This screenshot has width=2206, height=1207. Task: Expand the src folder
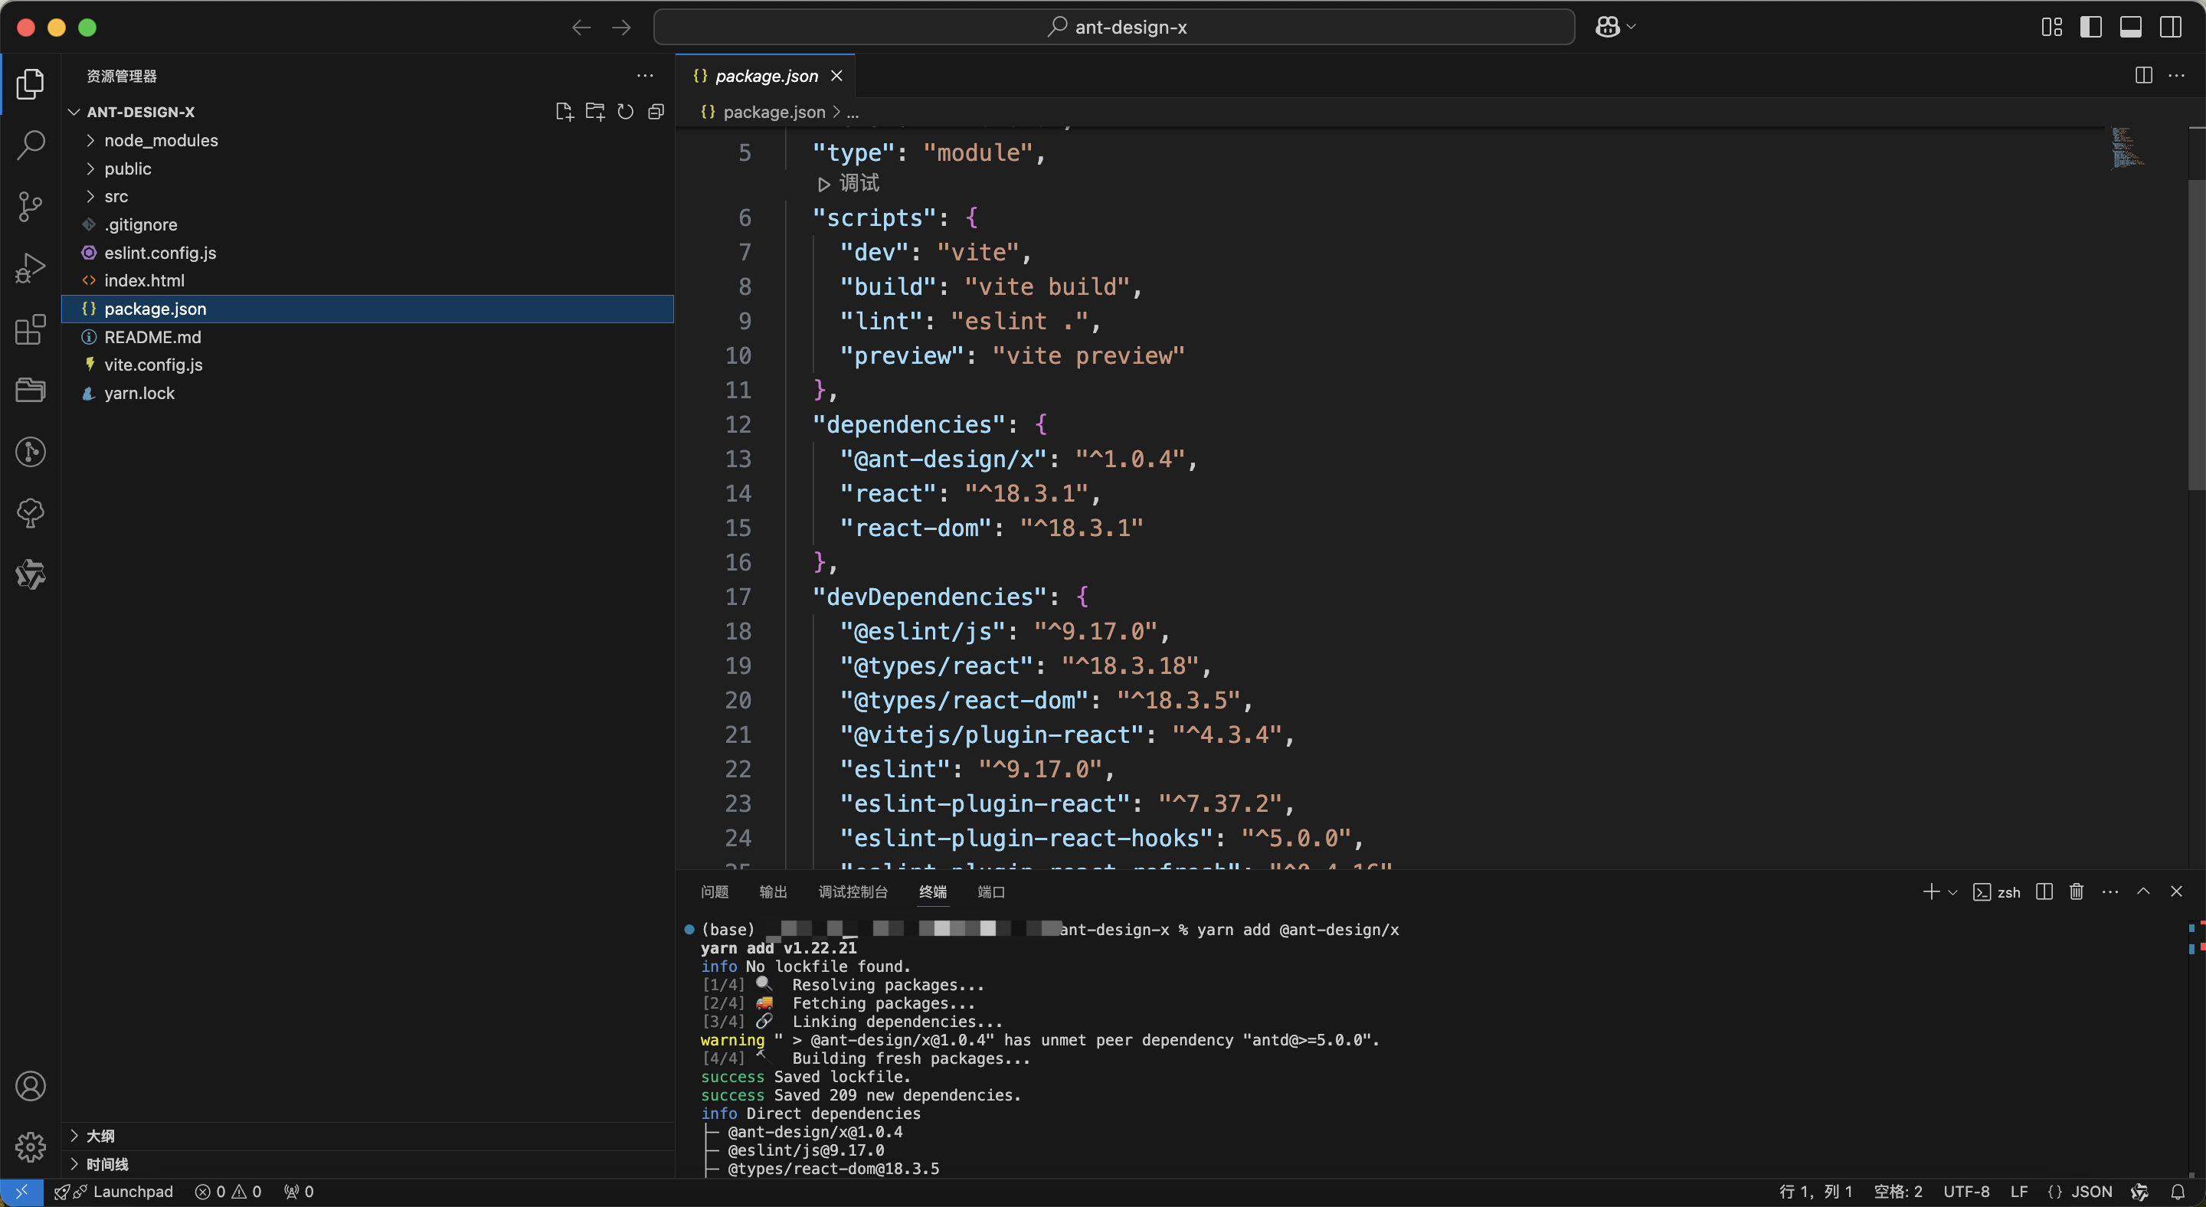click(116, 197)
